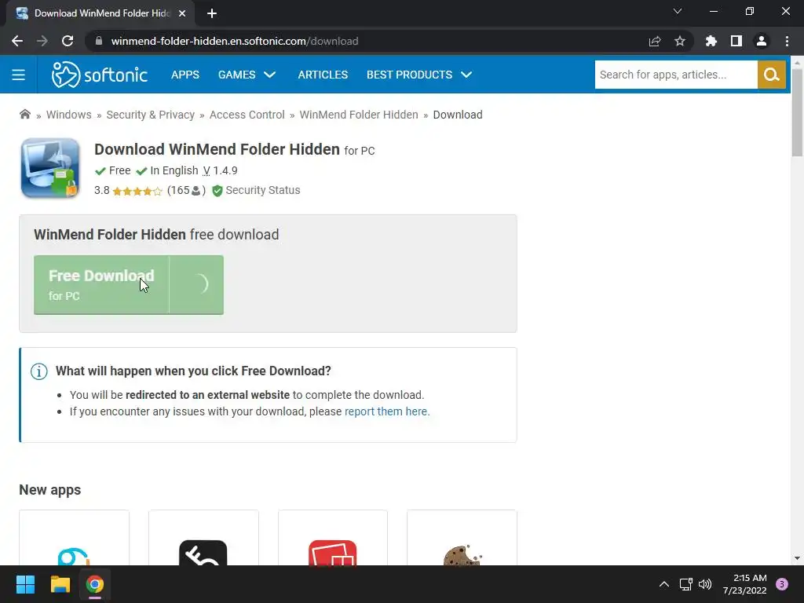Click the orange search magnifier button
The width and height of the screenshot is (804, 603).
click(771, 75)
